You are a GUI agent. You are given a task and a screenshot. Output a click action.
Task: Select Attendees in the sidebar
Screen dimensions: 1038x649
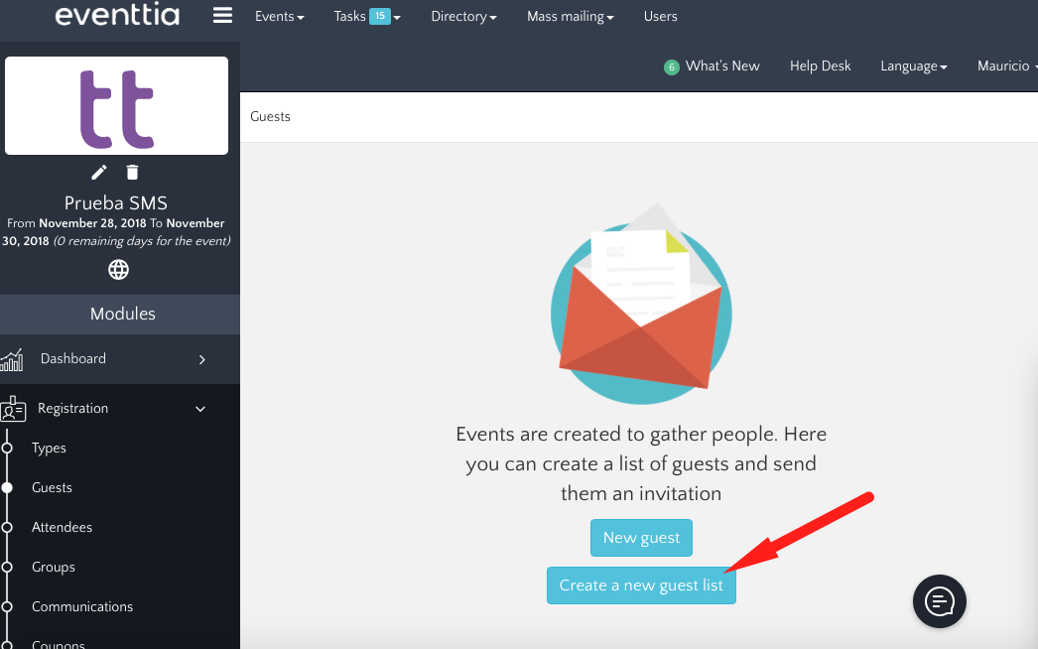tap(62, 528)
